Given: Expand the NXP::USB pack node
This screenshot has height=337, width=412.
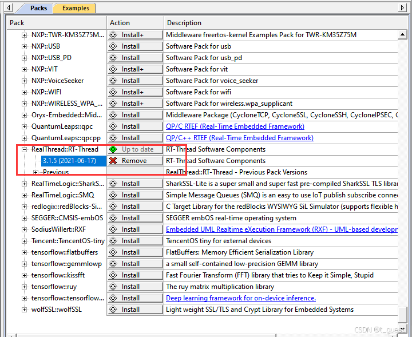Looking at the screenshot, I should [x=24, y=46].
